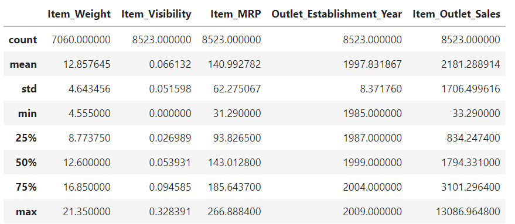515x224 pixels.
Task: Click the Item_Weight count value 7060.000000
Action: tap(81, 40)
